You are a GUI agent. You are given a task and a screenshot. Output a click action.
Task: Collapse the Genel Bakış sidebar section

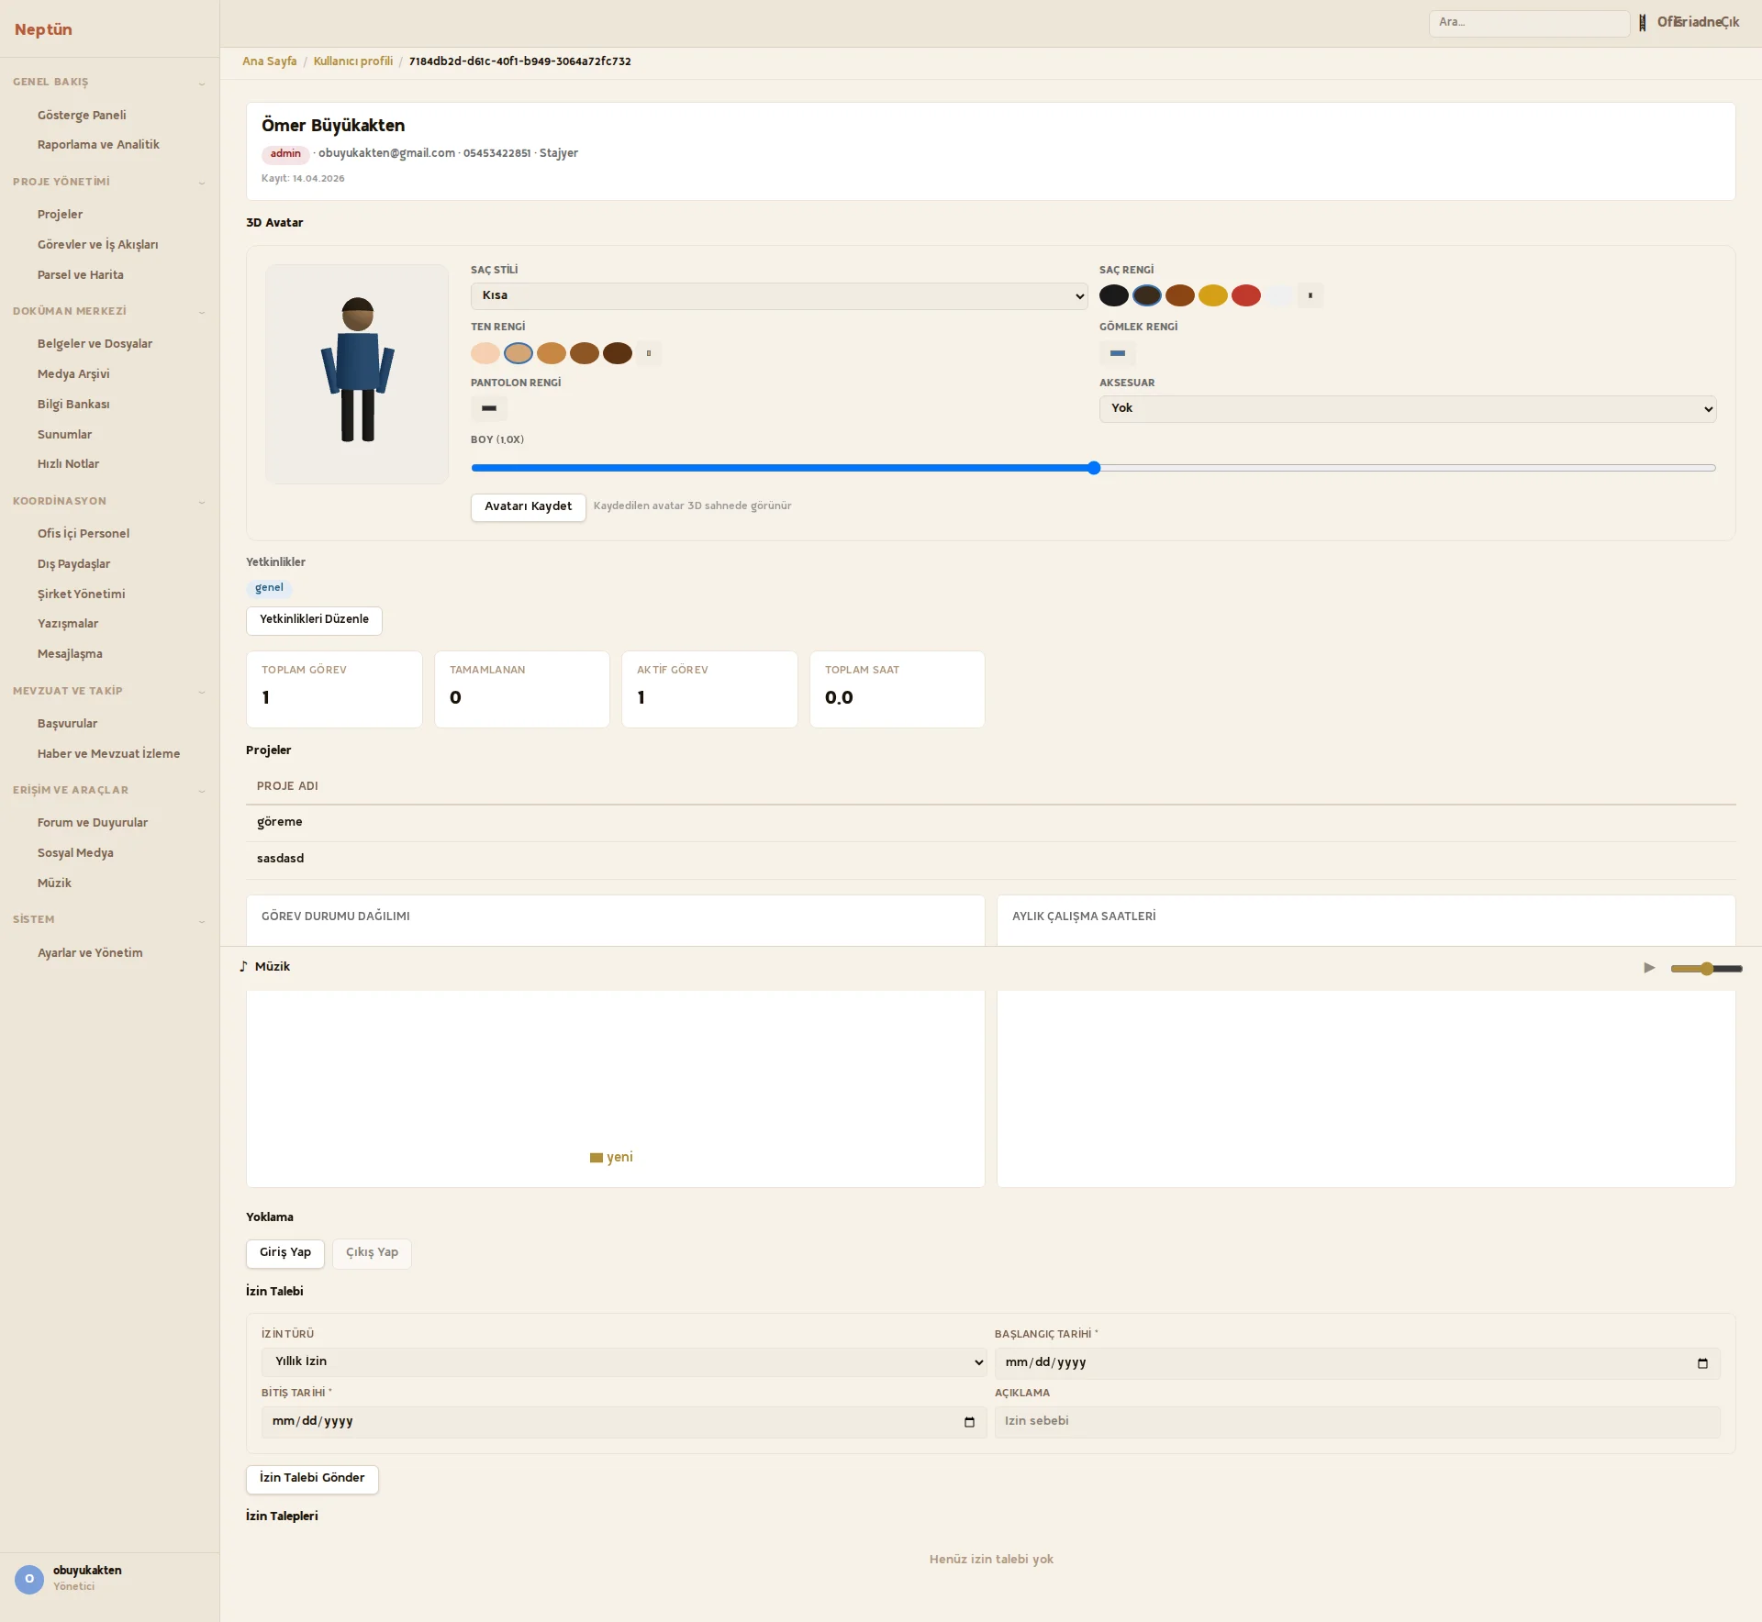coord(109,83)
